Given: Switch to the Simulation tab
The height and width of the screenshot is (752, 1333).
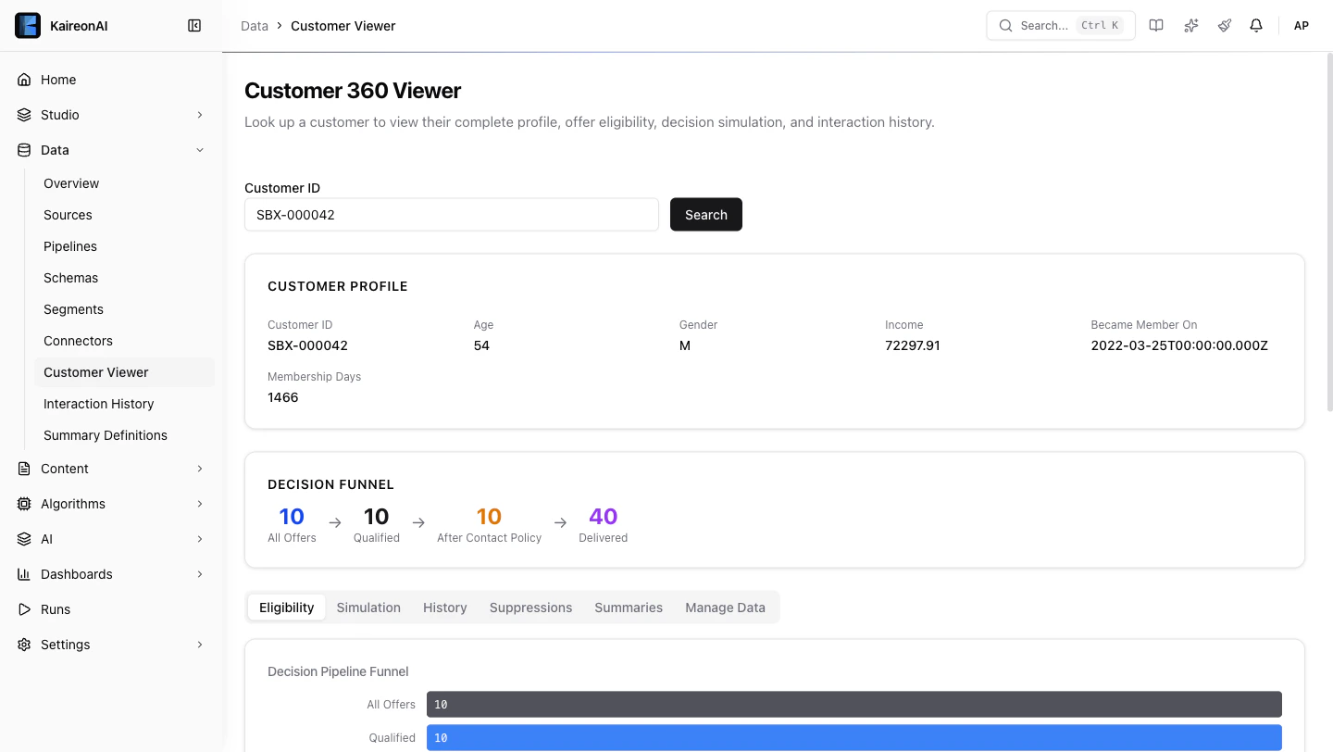Looking at the screenshot, I should click(368, 608).
